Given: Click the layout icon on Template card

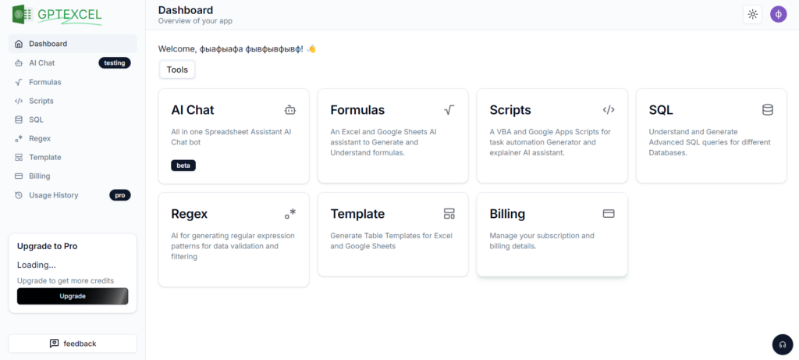Looking at the screenshot, I should point(449,214).
